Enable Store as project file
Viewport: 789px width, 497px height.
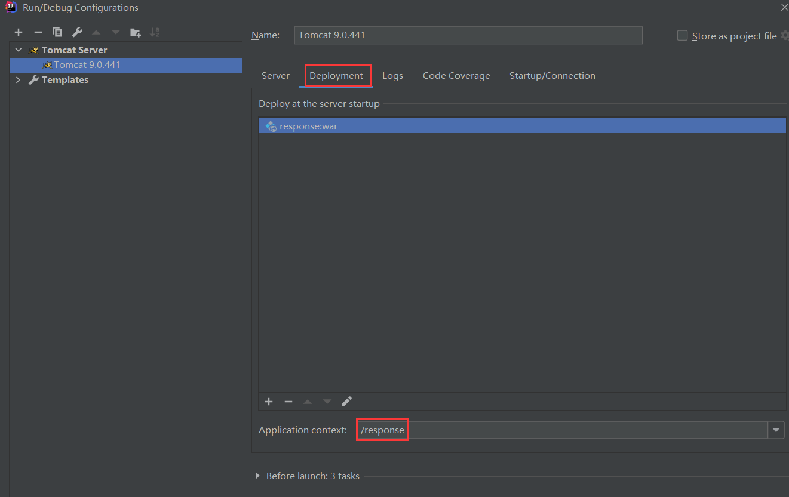[x=682, y=36]
